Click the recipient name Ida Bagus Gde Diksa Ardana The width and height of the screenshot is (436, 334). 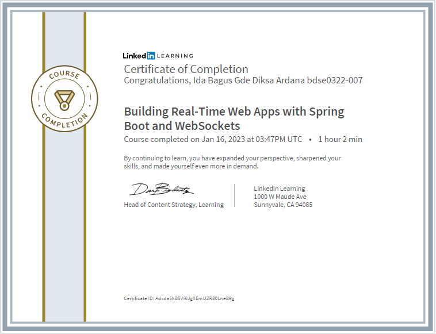(x=249, y=80)
